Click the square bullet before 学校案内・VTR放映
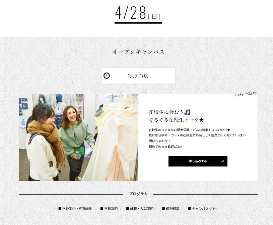Screen dimensions: 273x225 click(x=60, y=209)
